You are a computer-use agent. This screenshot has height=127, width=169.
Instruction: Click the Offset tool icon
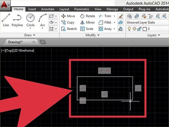click(120, 29)
